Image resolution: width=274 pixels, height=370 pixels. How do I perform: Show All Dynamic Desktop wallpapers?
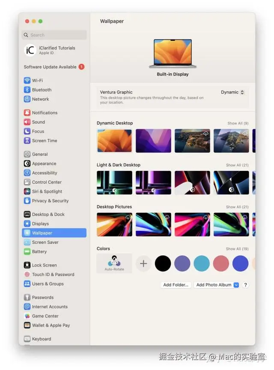(238, 124)
